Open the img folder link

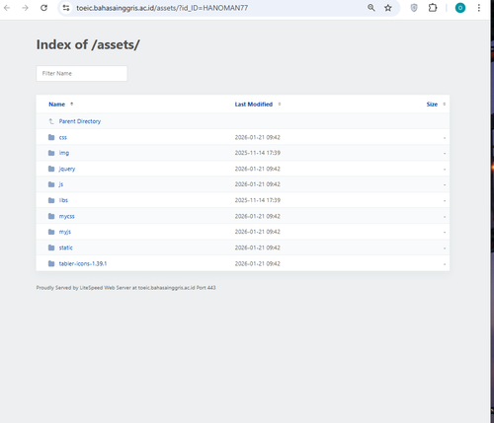click(x=64, y=153)
